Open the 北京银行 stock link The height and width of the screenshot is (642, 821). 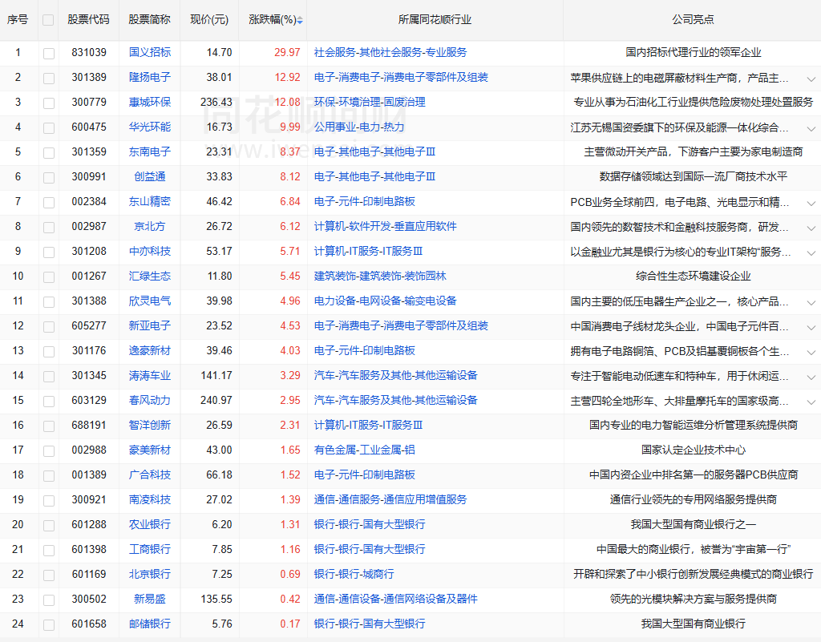150,574
